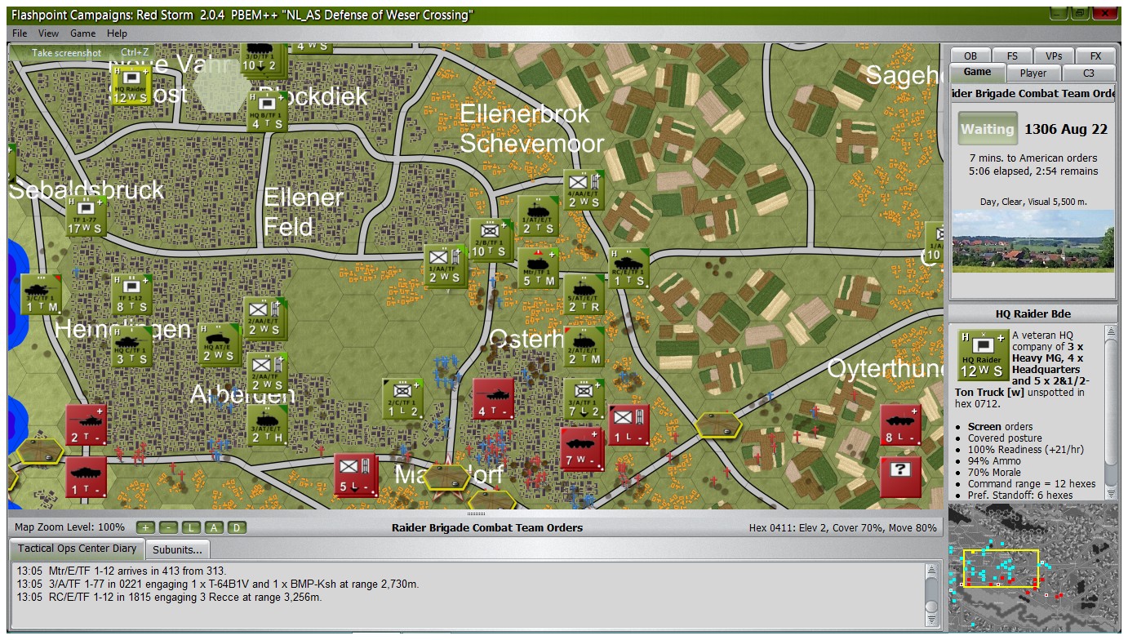Open the View menu
The width and height of the screenshot is (1128, 640).
(48, 33)
